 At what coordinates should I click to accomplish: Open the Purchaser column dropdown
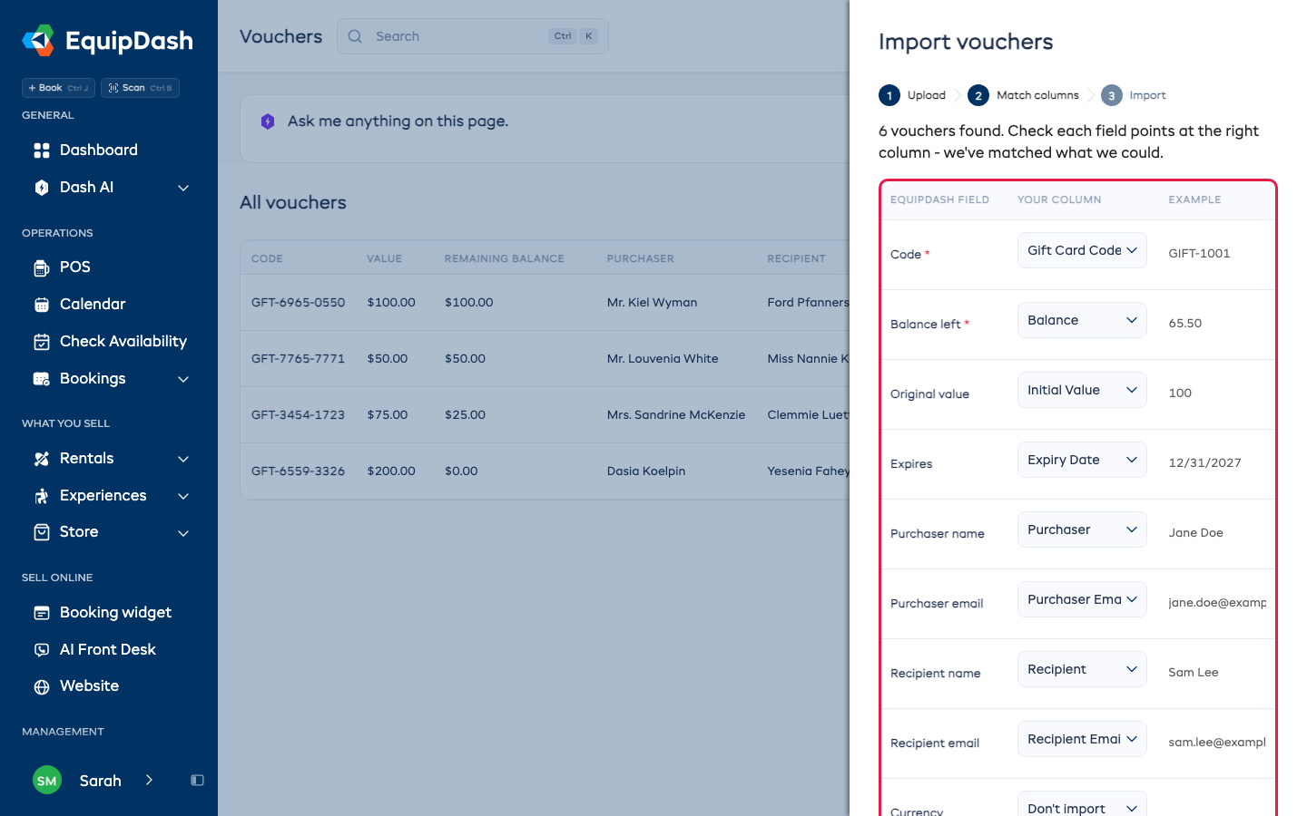click(x=1082, y=529)
